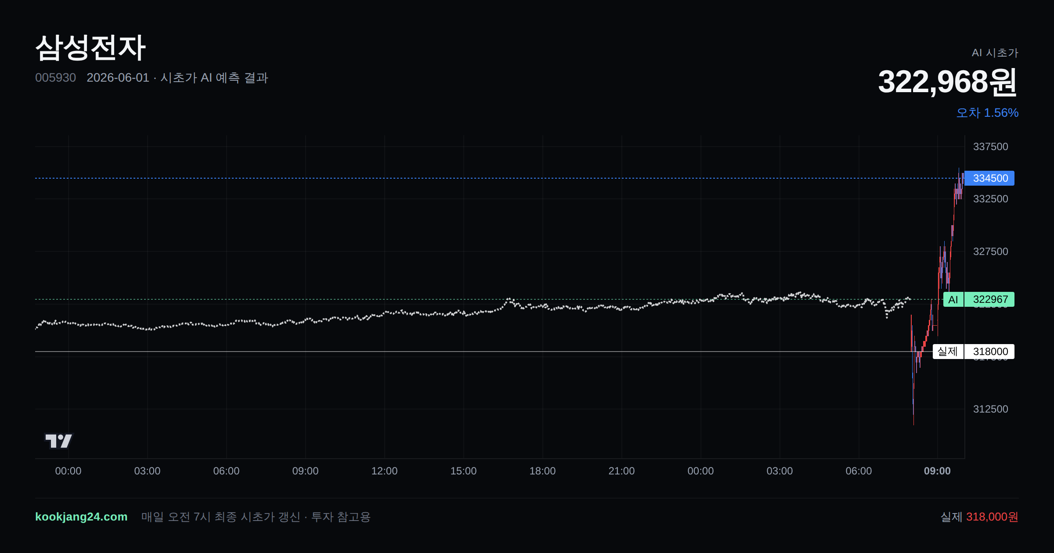Screen dimensions: 1054x553
Task: Click the stock code 005930
Action: point(55,78)
